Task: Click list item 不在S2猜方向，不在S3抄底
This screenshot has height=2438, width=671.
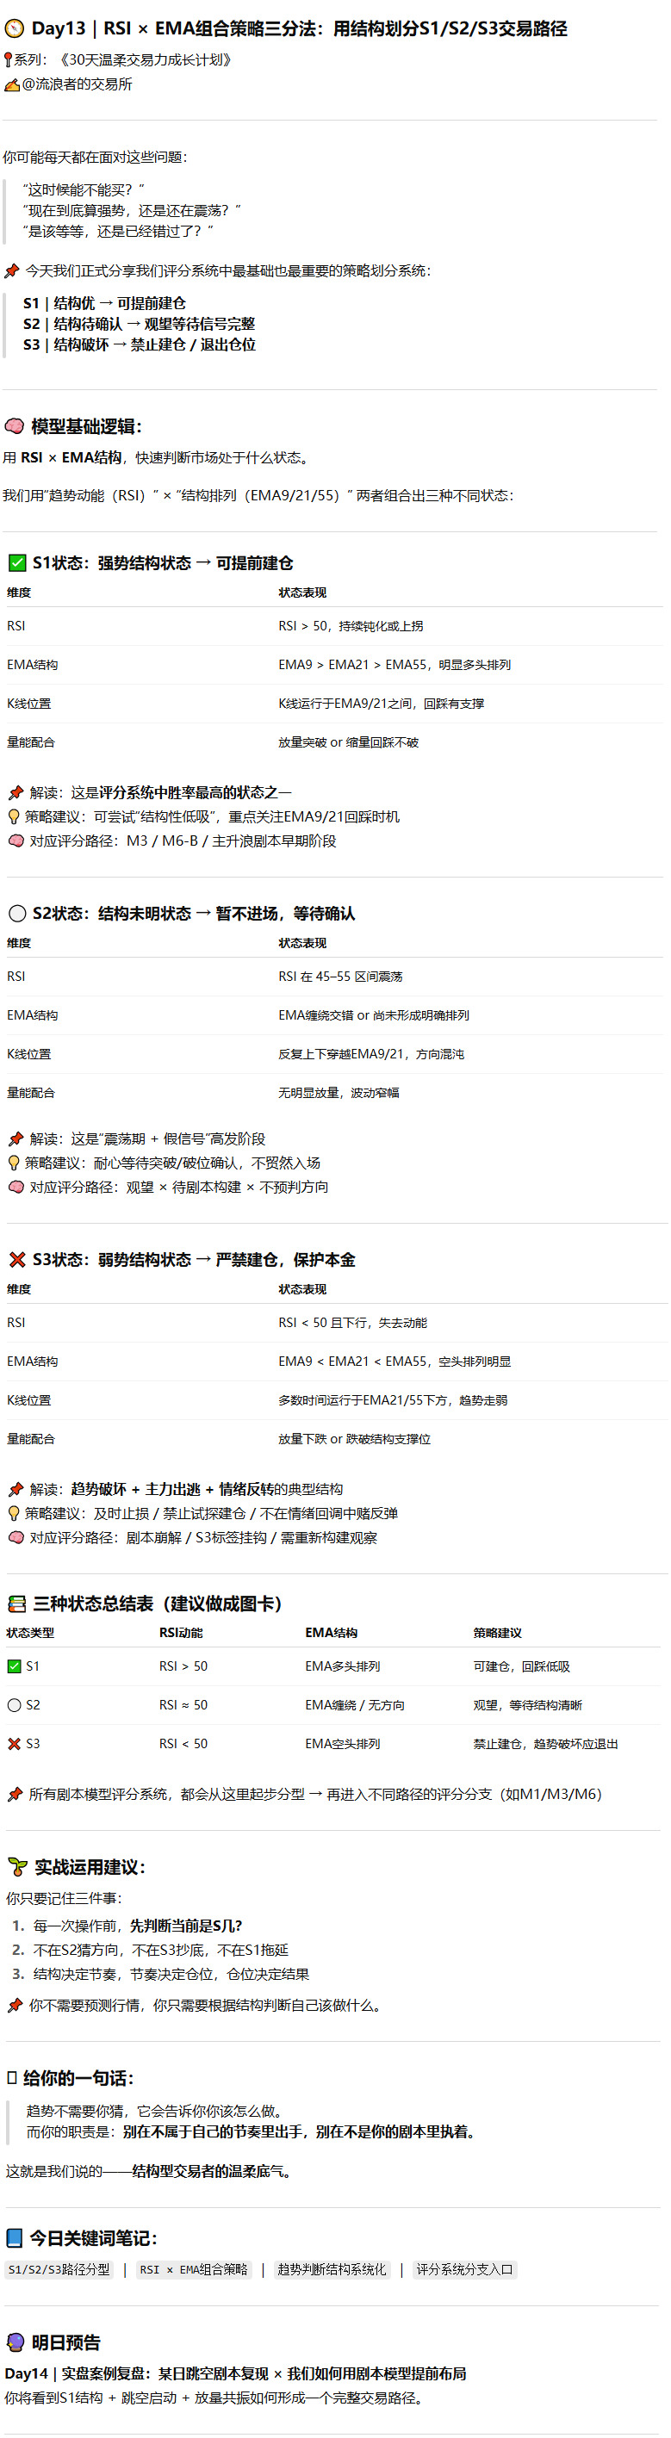Action: tap(161, 1950)
